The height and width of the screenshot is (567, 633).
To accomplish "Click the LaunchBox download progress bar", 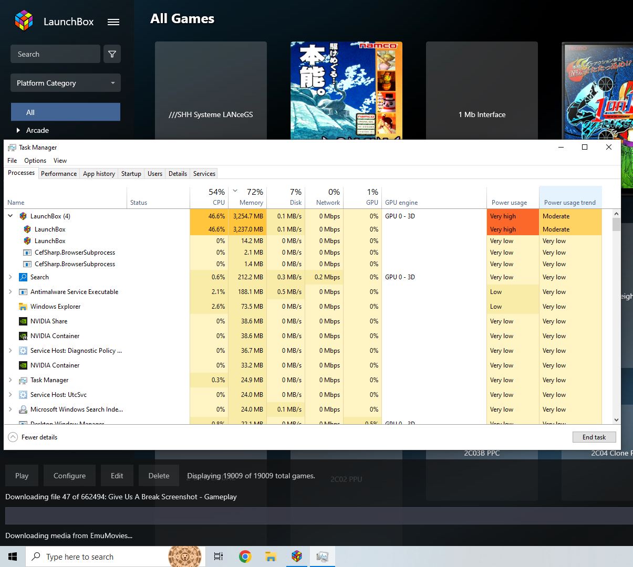I will pos(319,516).
